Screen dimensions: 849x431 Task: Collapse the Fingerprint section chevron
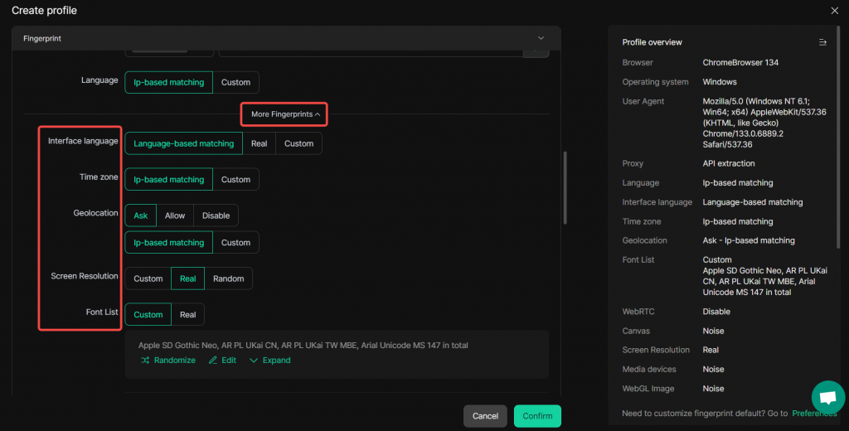point(541,38)
